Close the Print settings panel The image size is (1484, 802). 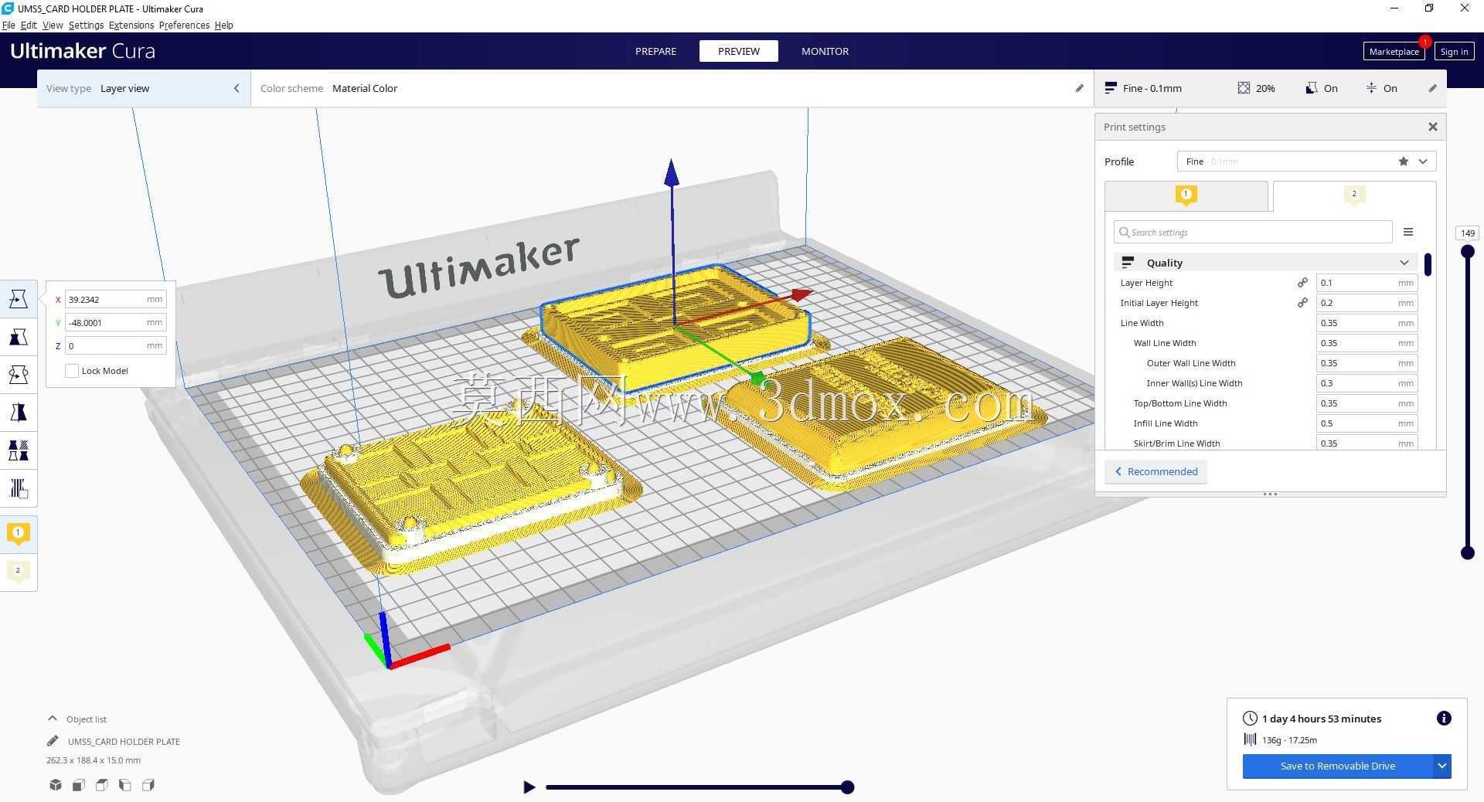pyautogui.click(x=1433, y=127)
